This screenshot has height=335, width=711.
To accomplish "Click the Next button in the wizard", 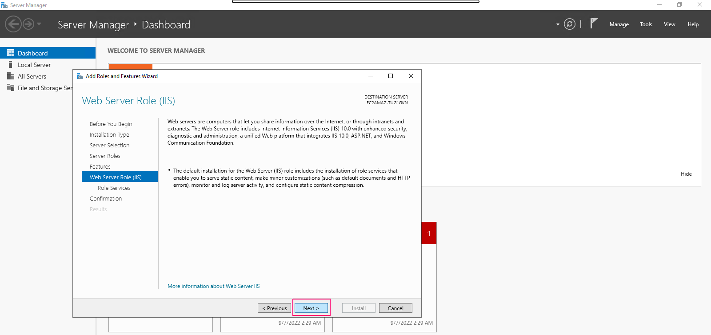I will coord(311,308).
